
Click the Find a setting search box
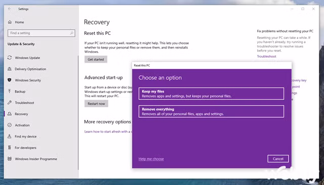coord(42,33)
